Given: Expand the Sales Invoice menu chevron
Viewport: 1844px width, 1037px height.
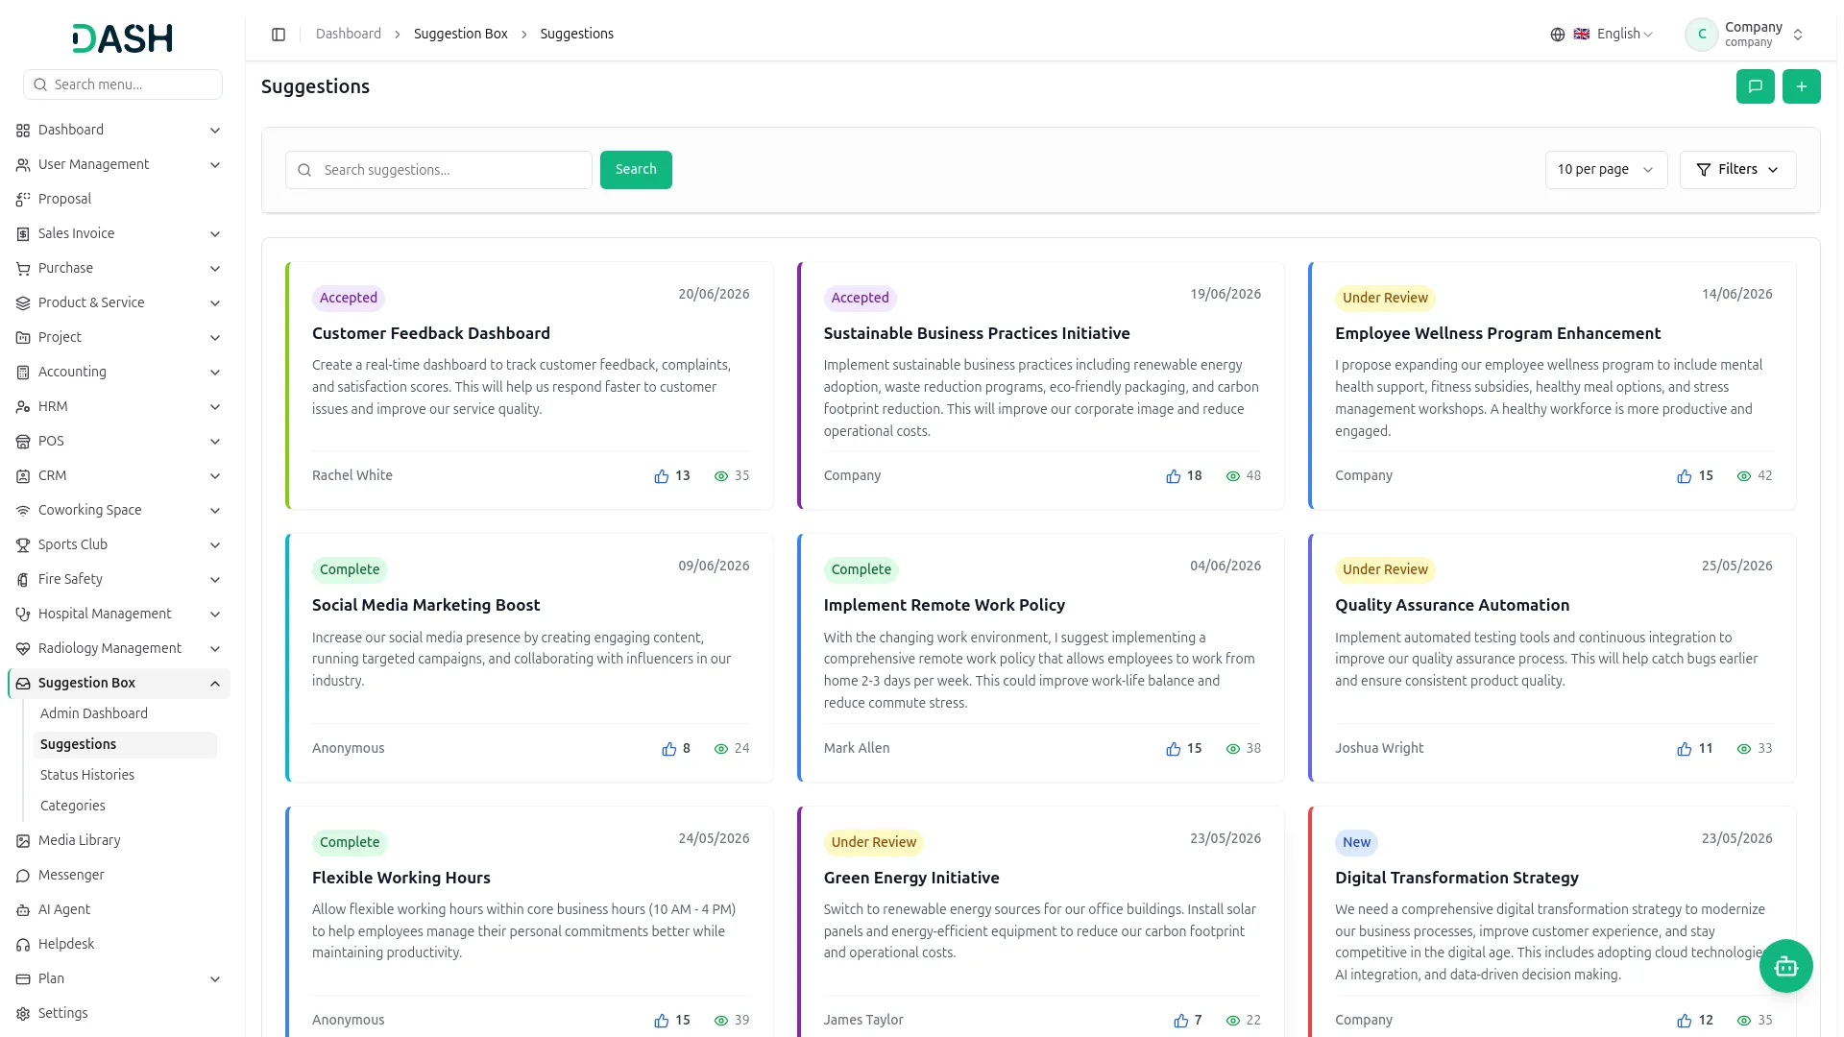Looking at the screenshot, I should coord(215,234).
